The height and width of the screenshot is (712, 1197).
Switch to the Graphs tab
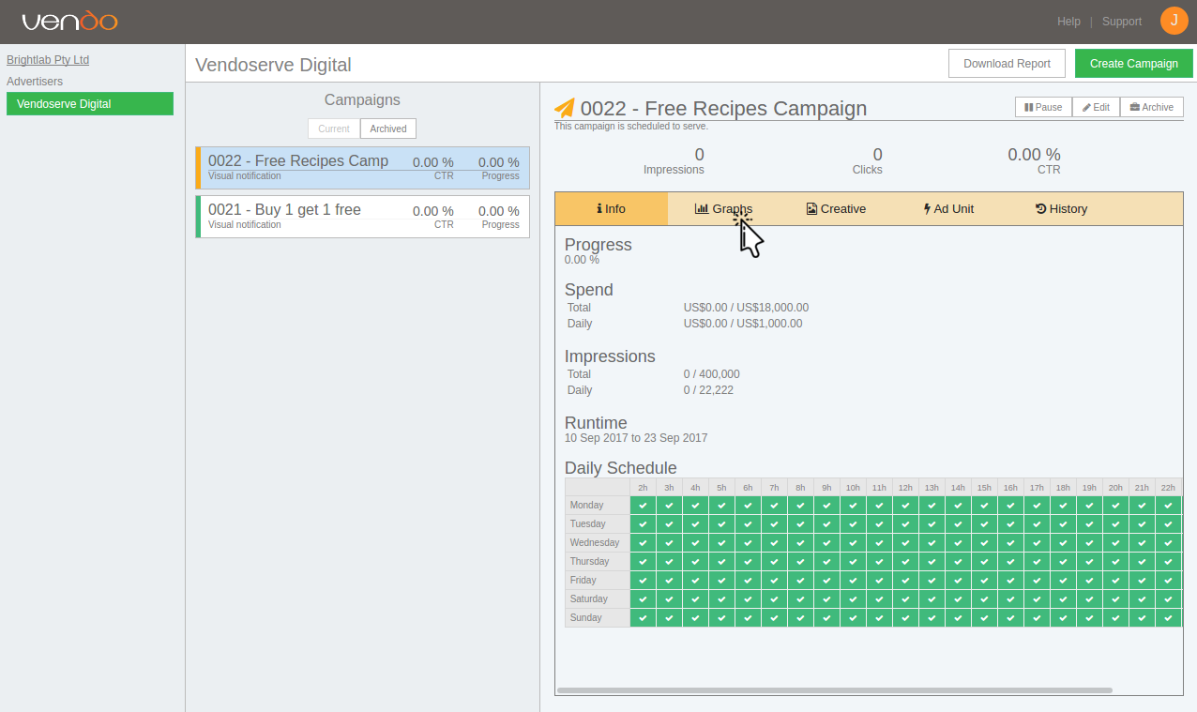pyautogui.click(x=723, y=209)
